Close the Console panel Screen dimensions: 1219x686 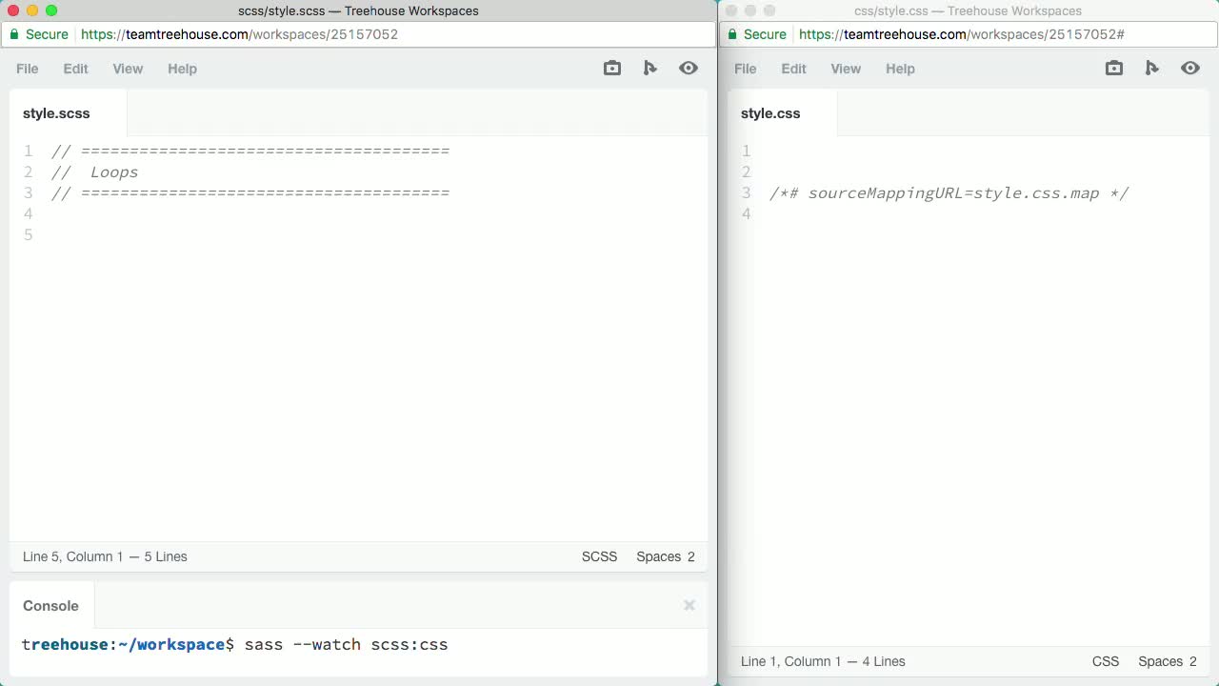coord(689,605)
